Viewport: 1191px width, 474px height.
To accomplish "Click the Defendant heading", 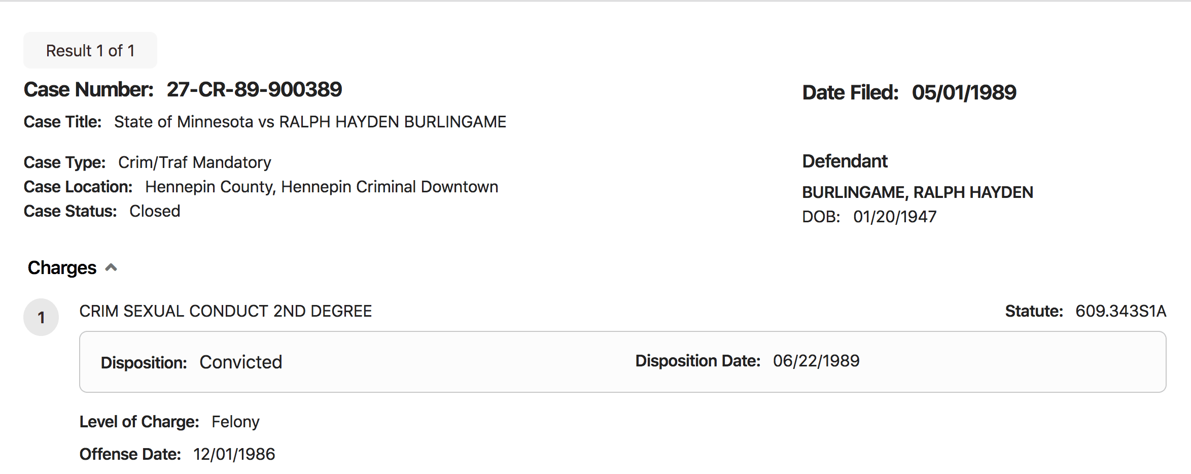I will click(x=845, y=161).
